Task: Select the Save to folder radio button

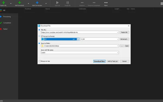Action: (x=39, y=43)
